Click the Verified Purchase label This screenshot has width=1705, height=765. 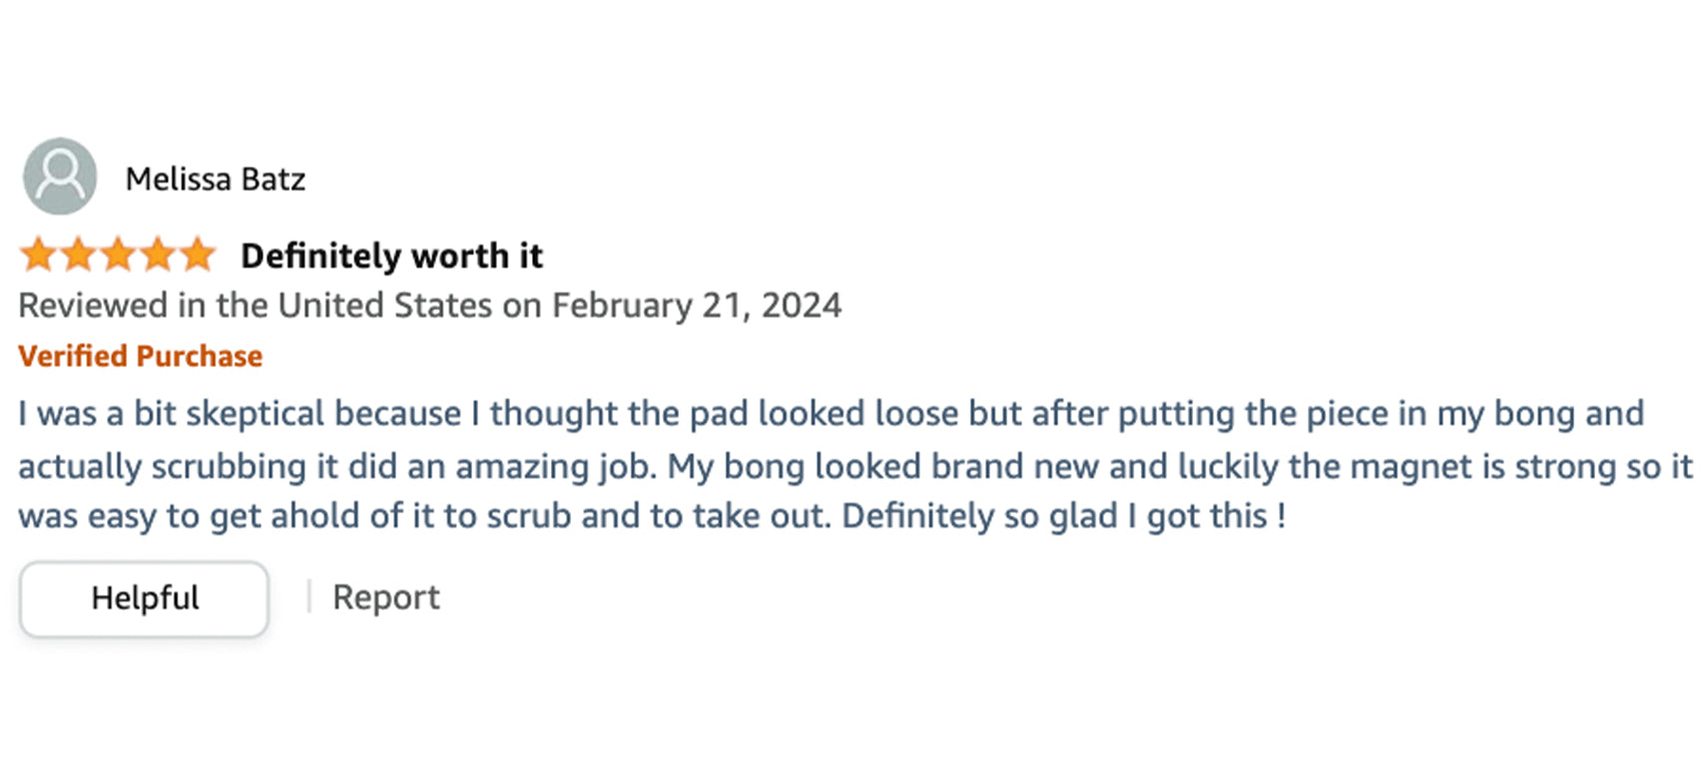140,356
